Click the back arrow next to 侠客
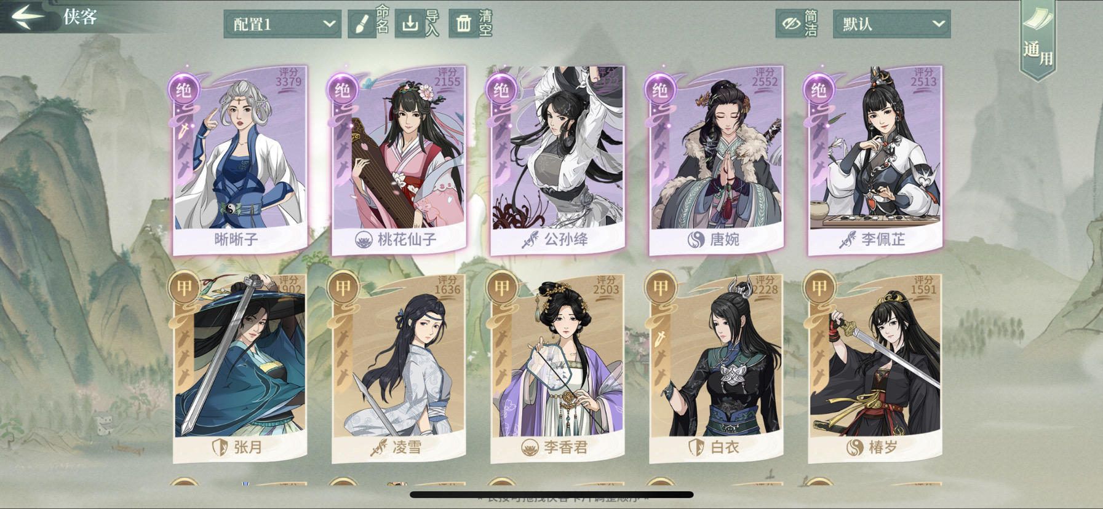1103x509 pixels. click(x=28, y=17)
